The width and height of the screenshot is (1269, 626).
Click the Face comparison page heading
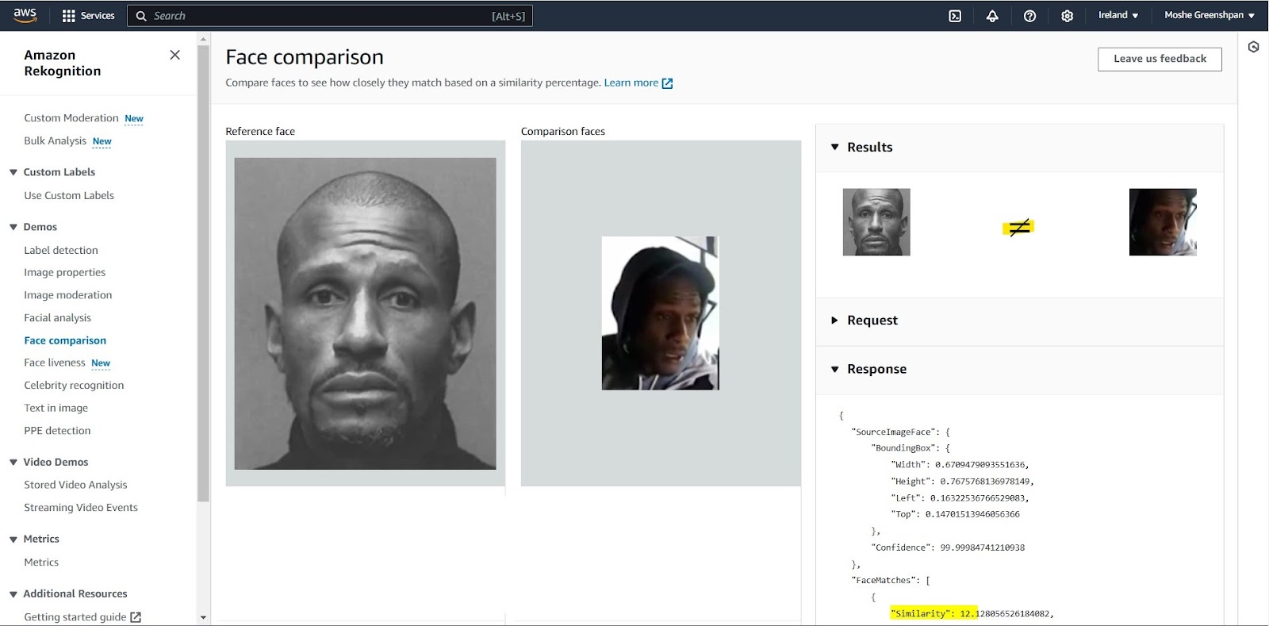point(305,57)
